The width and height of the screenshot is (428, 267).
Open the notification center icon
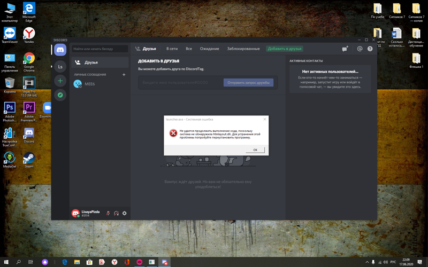420,262
